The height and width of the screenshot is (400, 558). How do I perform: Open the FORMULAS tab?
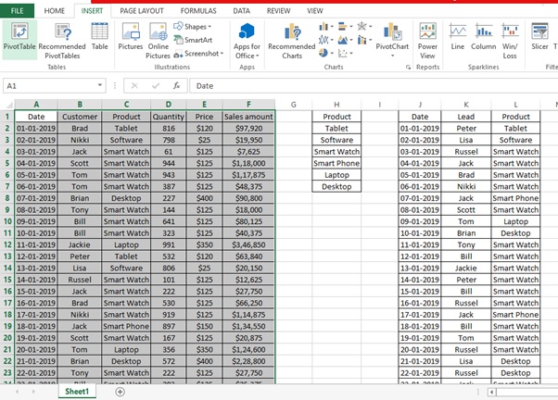198,10
